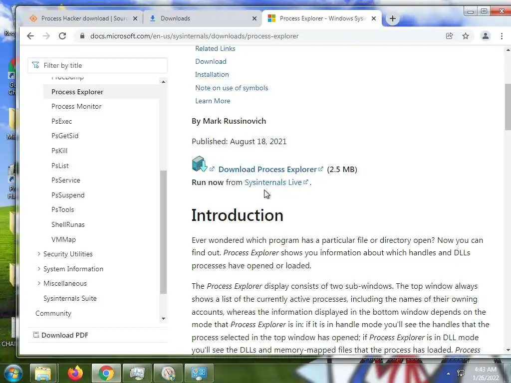
Task: Open PsList in the sidebar
Action: (60, 166)
